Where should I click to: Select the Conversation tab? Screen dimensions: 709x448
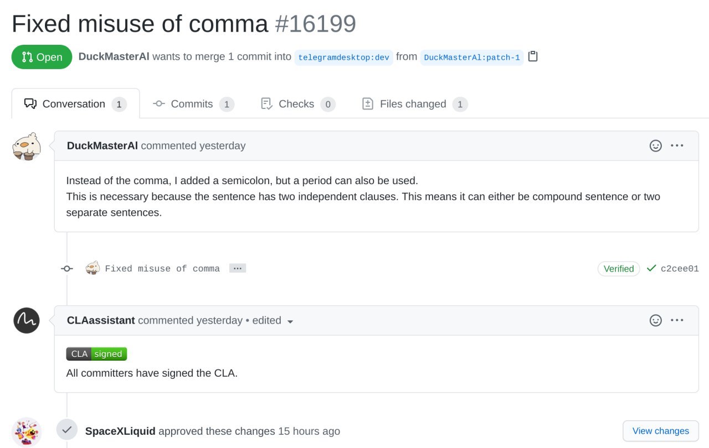click(x=75, y=104)
